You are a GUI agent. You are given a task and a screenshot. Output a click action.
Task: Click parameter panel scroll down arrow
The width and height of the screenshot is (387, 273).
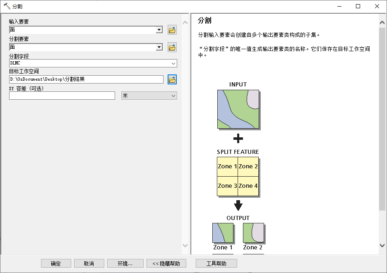[185, 245]
